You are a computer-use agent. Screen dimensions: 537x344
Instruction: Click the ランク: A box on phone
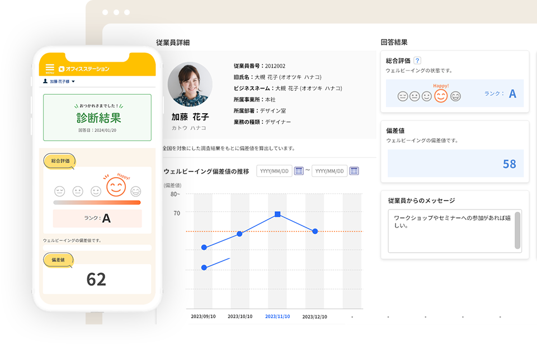pos(97,218)
